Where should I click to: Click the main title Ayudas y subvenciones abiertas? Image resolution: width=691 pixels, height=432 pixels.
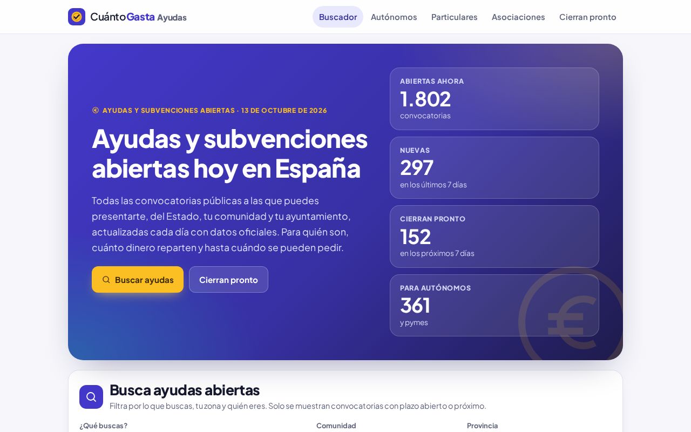coord(229,153)
